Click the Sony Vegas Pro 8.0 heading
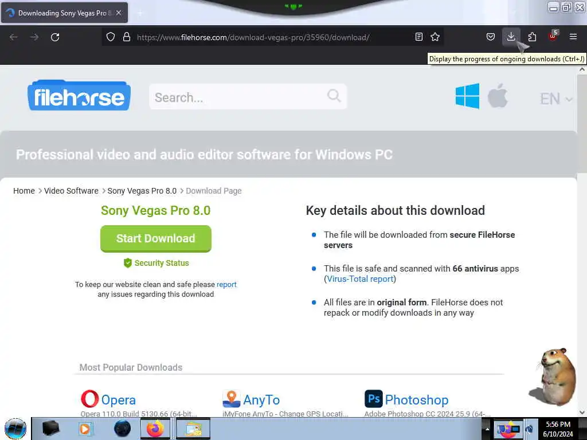 (156, 211)
